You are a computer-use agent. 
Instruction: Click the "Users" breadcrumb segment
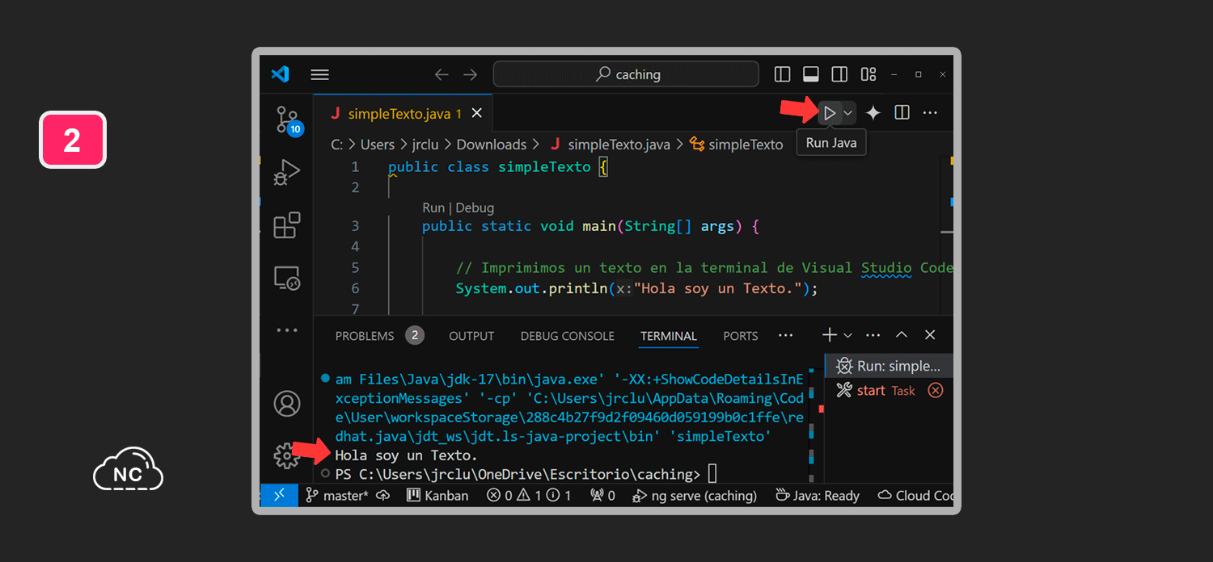378,145
